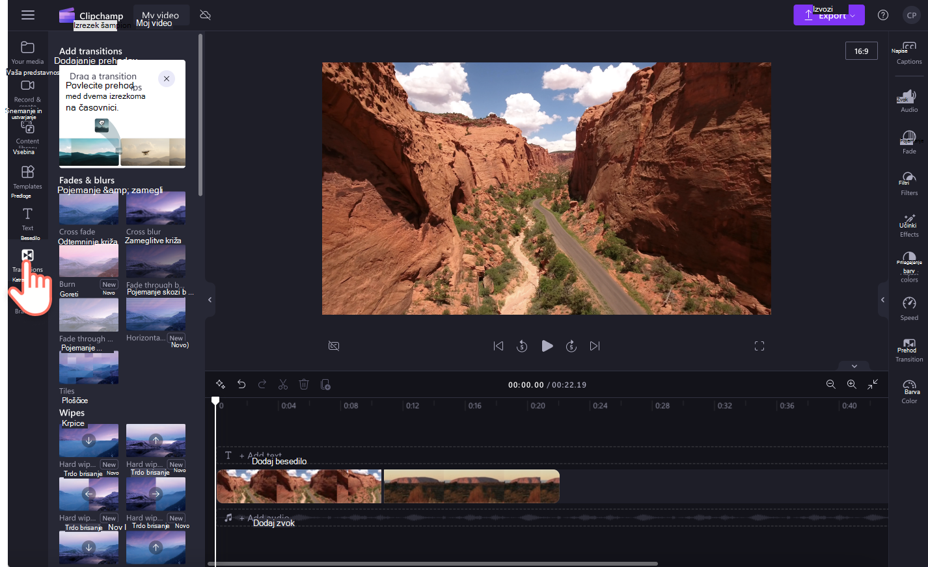928x567 pixels.
Task: Split clip with the scissors tool
Action: pos(283,384)
